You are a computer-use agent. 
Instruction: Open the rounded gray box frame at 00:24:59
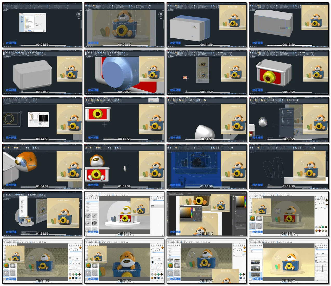pyautogui.click(x=42, y=73)
